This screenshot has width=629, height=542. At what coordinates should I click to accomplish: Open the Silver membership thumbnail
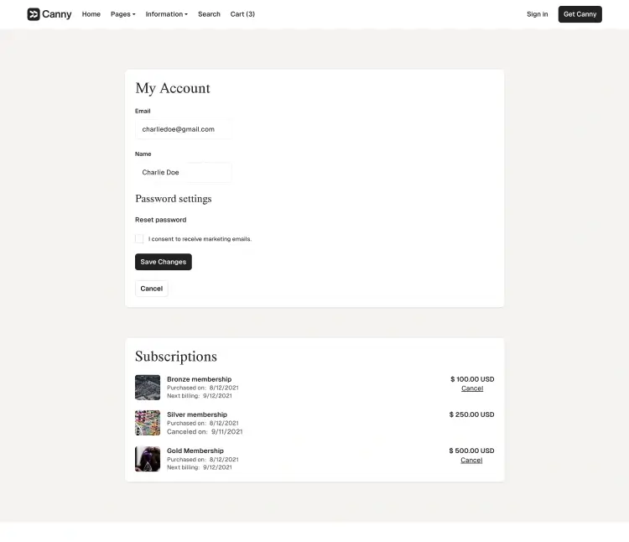148,423
